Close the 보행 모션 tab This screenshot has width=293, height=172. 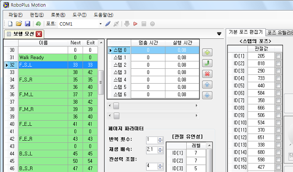coord(39,34)
